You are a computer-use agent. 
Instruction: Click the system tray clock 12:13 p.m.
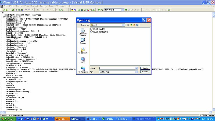(x=207, y=119)
